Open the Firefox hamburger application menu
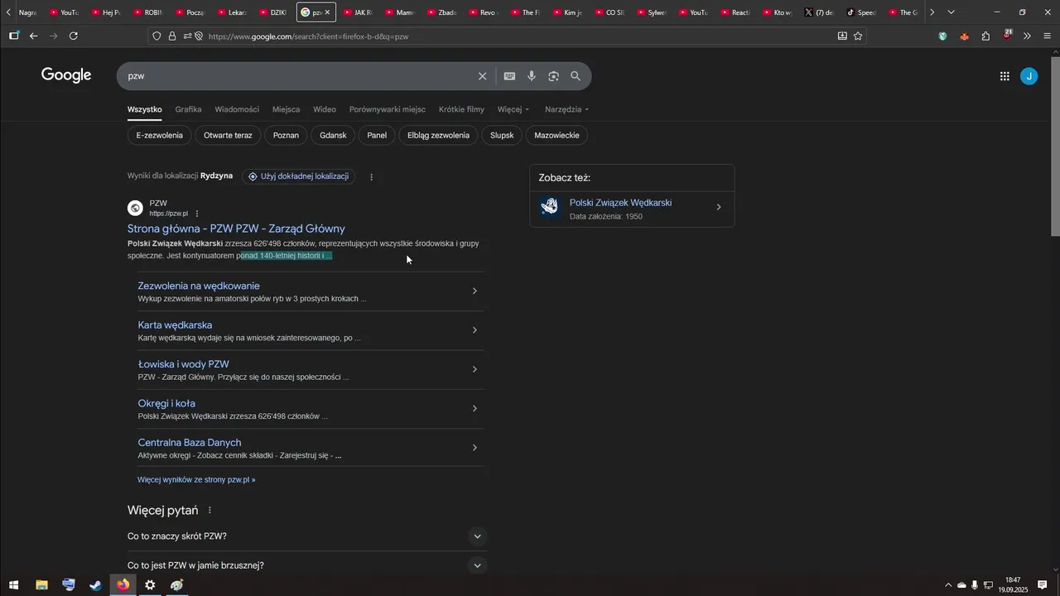This screenshot has width=1060, height=596. pyautogui.click(x=1048, y=36)
